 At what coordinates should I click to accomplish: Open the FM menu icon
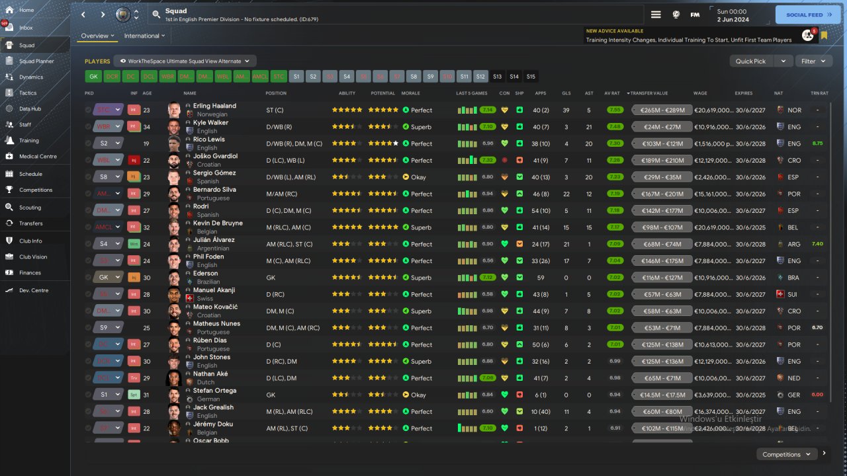(x=695, y=15)
